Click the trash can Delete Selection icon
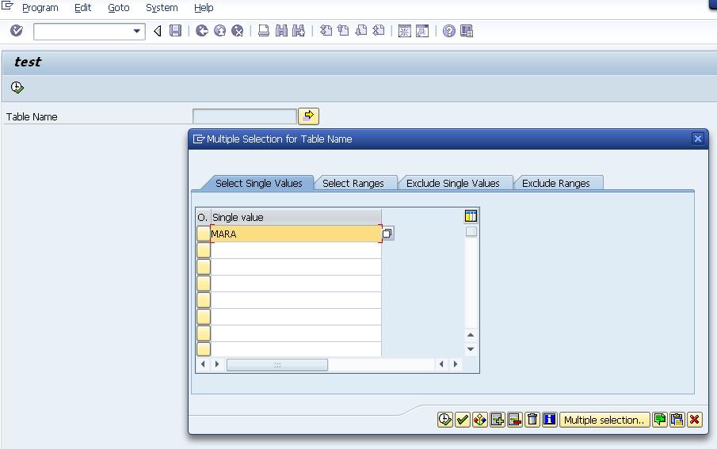The width and height of the screenshot is (717, 449). 532,420
